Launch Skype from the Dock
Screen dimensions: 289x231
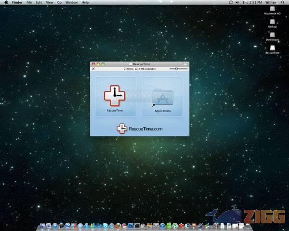click(105, 226)
